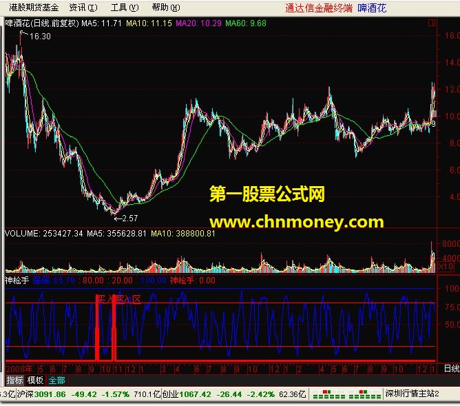The height and width of the screenshot is (406, 460).
Task: Click the second red buy signal spike
Action: coord(114,327)
